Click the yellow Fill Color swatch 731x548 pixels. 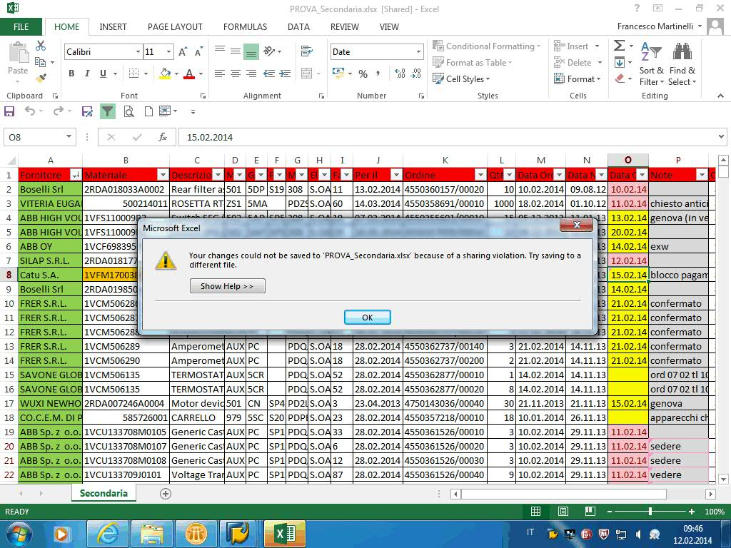165,73
